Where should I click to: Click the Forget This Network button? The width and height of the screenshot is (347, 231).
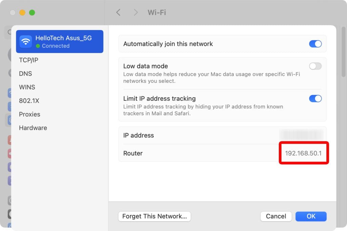click(154, 216)
